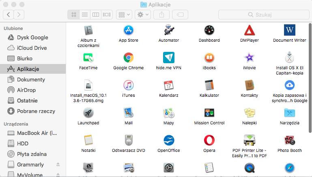312x177 pixels.
Task: Click the Share toolbar button
Action: (x=161, y=15)
